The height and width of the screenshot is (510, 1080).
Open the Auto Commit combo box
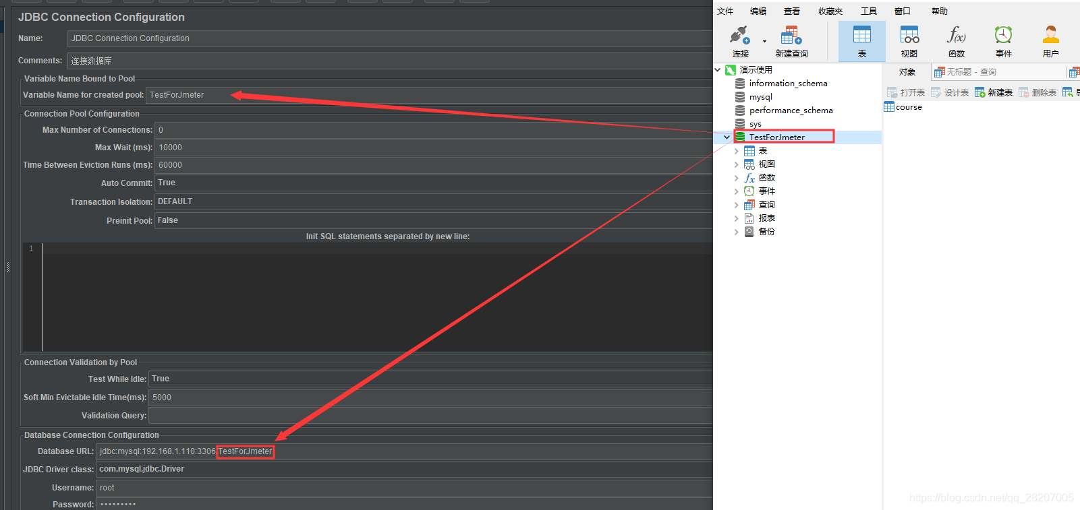coord(434,183)
